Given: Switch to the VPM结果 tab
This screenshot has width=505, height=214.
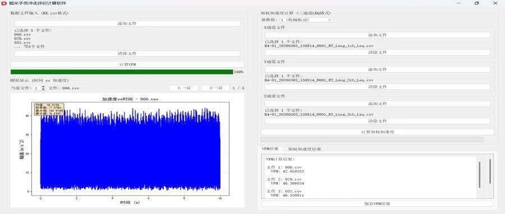Looking at the screenshot, I should (x=270, y=149).
